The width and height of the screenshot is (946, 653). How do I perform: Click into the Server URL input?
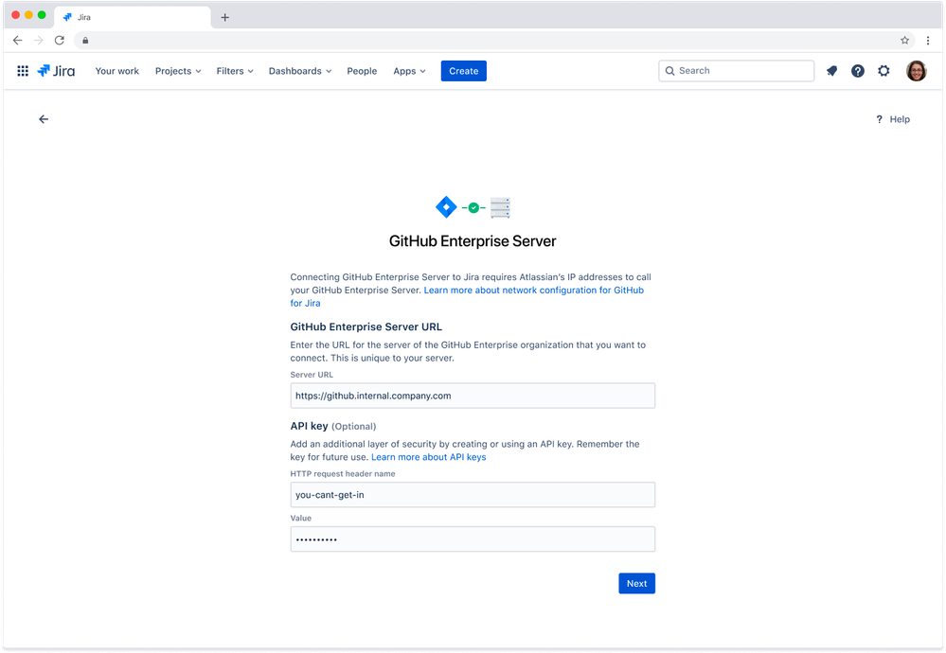tap(473, 396)
